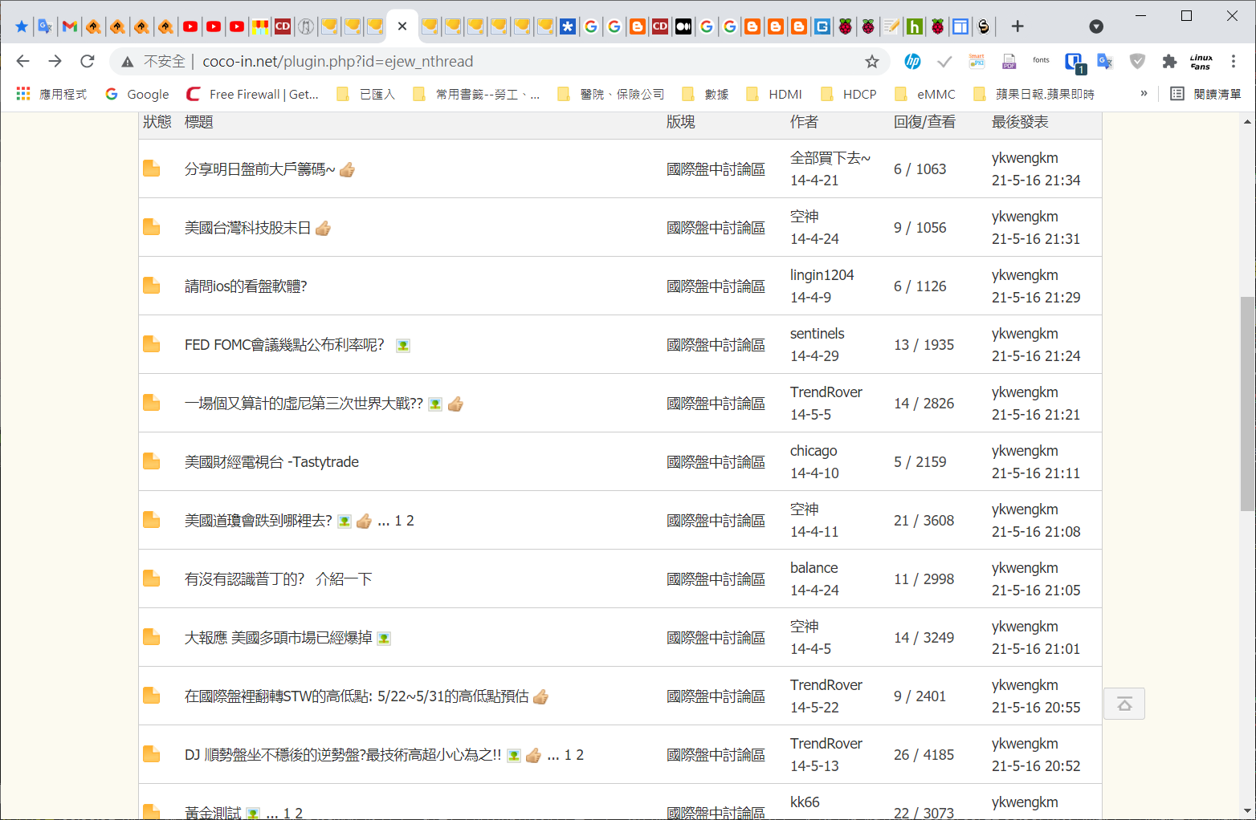This screenshot has width=1256, height=820.
Task: Open the 應用程式 apps shortcut
Action: coord(51,94)
